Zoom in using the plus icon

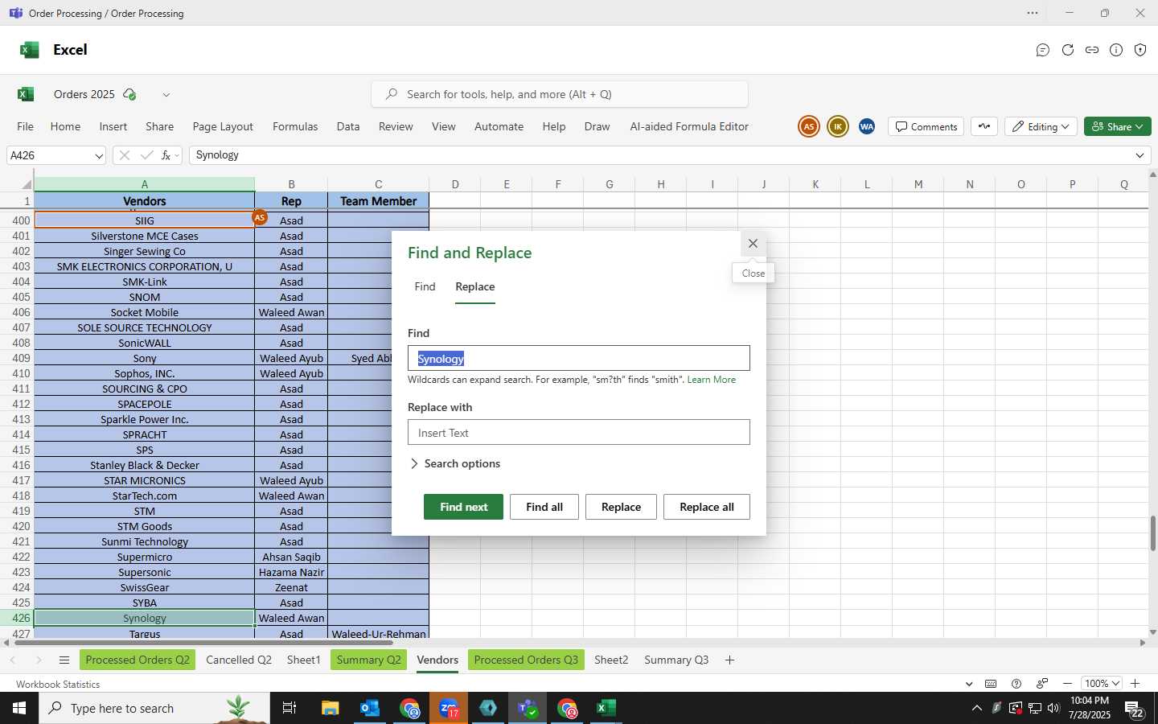point(1135,684)
